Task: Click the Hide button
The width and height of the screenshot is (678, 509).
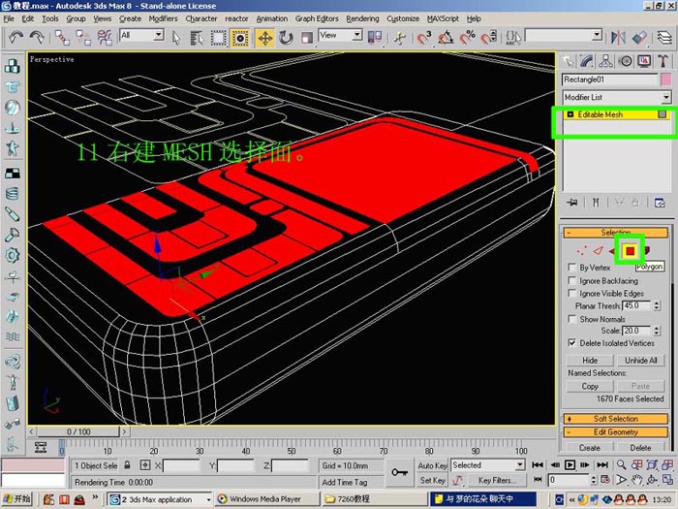Action: tap(590, 360)
